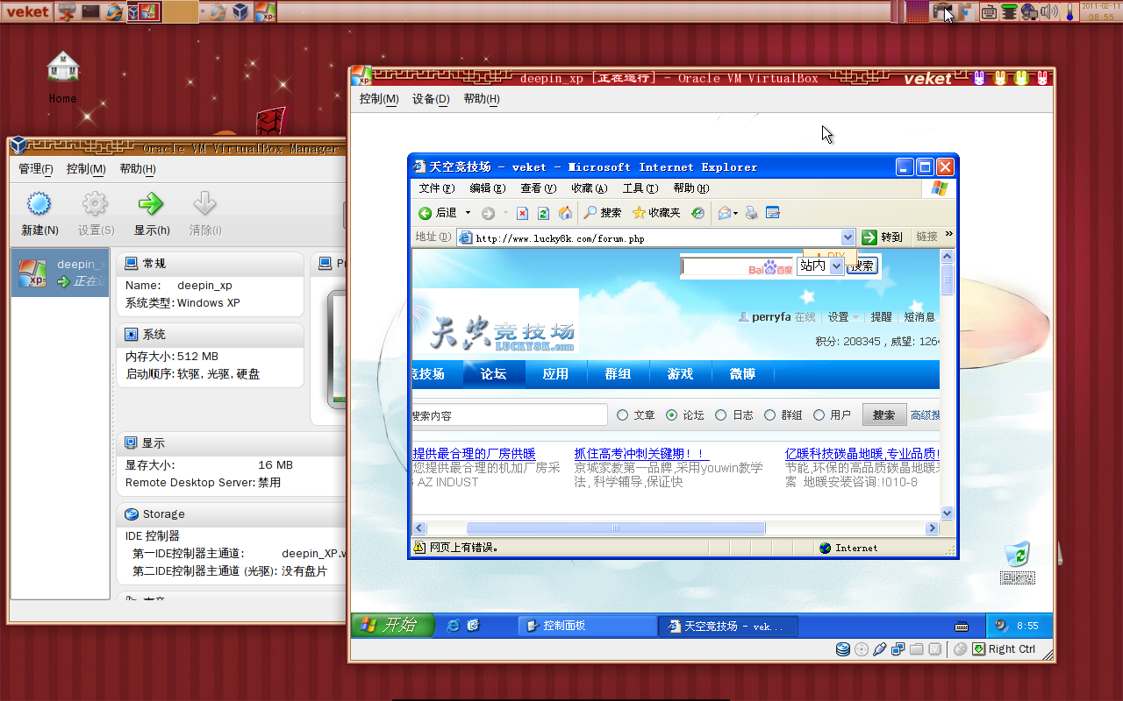Click Settings (设置) gear in VirtualBox Manager
This screenshot has height=701, width=1123.
tap(95, 215)
